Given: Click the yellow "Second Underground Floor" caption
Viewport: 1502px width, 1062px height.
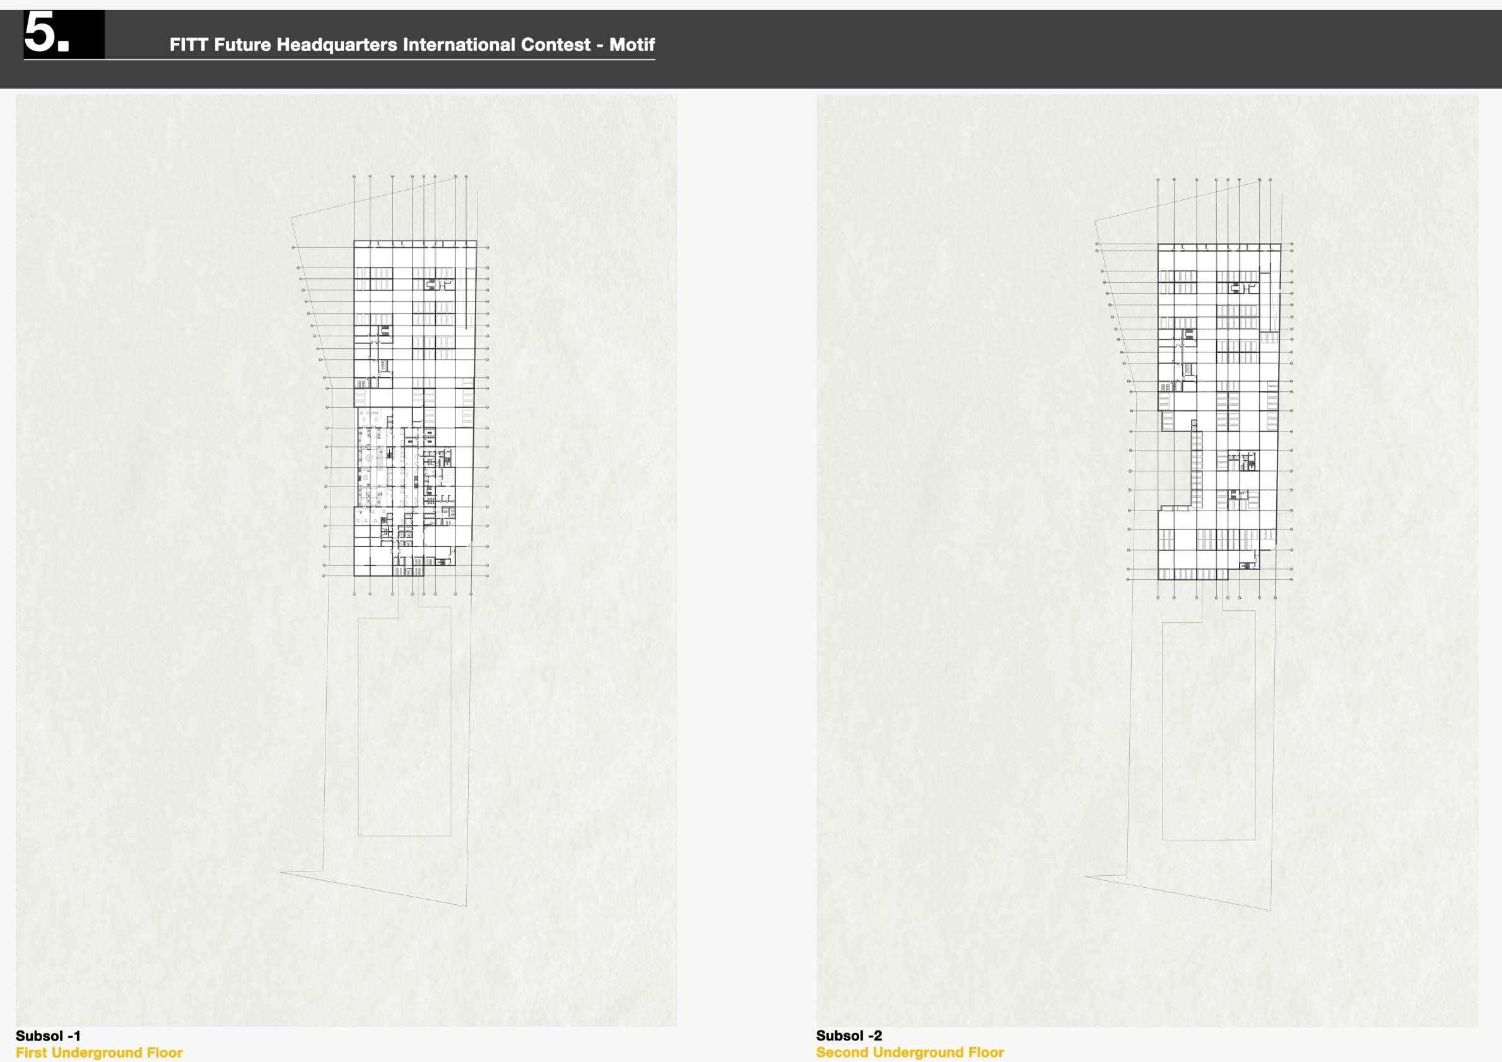Looking at the screenshot, I should pos(909,1053).
